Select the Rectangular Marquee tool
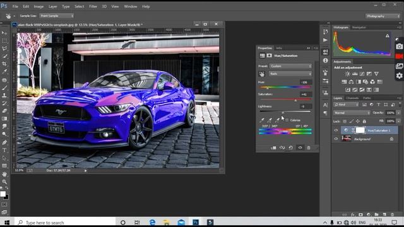 point(4,40)
